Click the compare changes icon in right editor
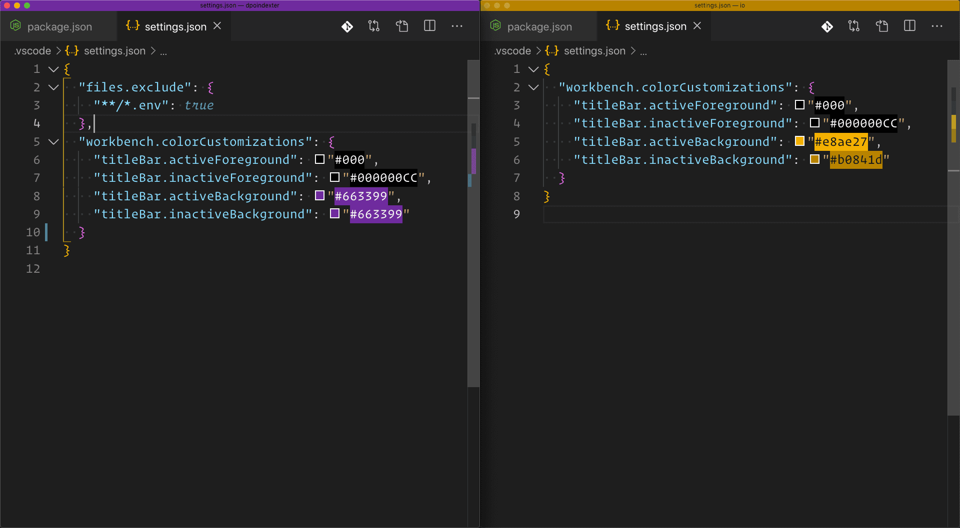 pos(854,26)
